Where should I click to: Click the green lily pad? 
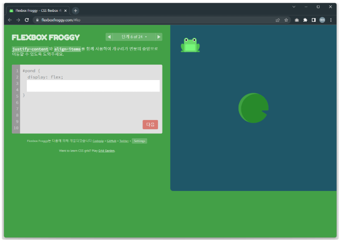pos(253,108)
